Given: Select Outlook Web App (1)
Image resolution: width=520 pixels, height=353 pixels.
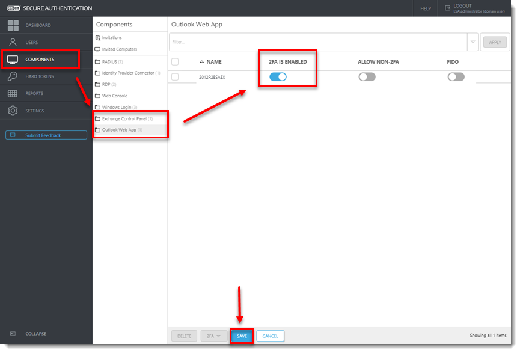Looking at the screenshot, I should 122,130.
